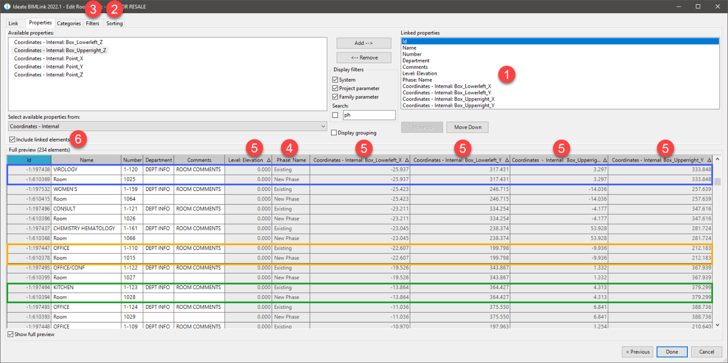Click the preview table scroll down arrow
728x363 pixels.
pos(718,325)
